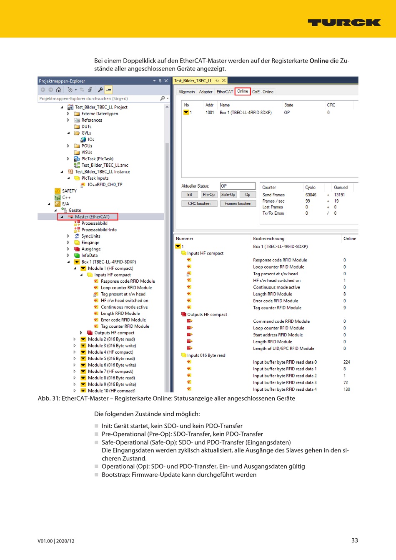Image resolution: width=396 pixels, height=560 pixels.
Task: Expand Outputs HF compact in the tree
Action: tap(81, 333)
